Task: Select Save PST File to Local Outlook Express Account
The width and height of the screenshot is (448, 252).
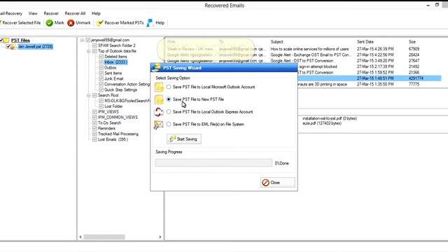Action: (x=169, y=112)
